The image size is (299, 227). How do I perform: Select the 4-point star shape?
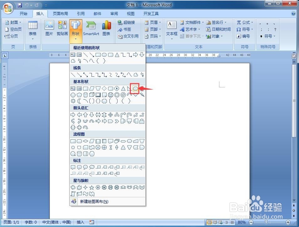(x=86, y=188)
